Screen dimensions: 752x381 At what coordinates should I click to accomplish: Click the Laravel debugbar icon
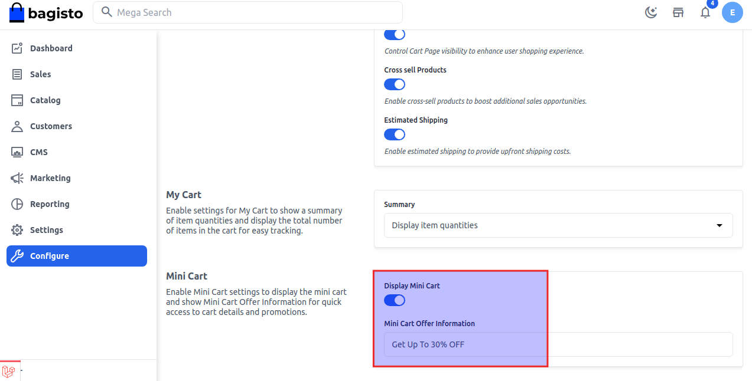9,371
